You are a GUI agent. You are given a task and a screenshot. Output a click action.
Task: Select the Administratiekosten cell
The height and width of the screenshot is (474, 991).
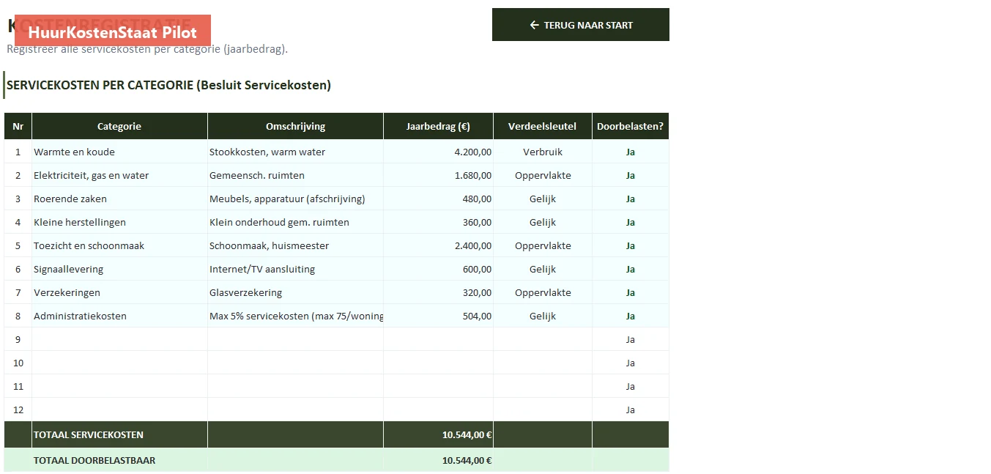click(119, 316)
